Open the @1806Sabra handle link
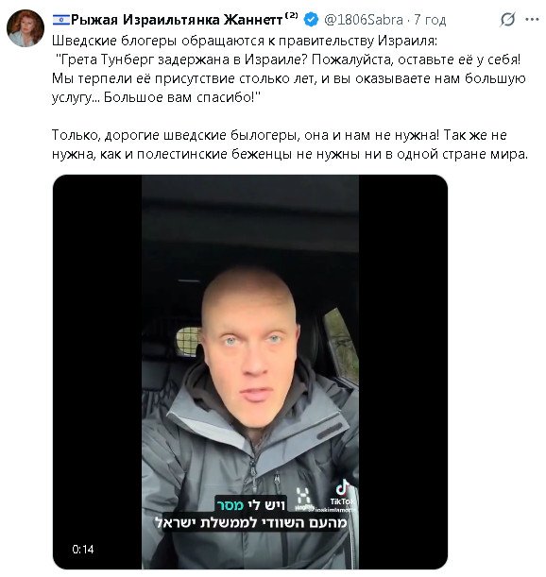 [364, 20]
